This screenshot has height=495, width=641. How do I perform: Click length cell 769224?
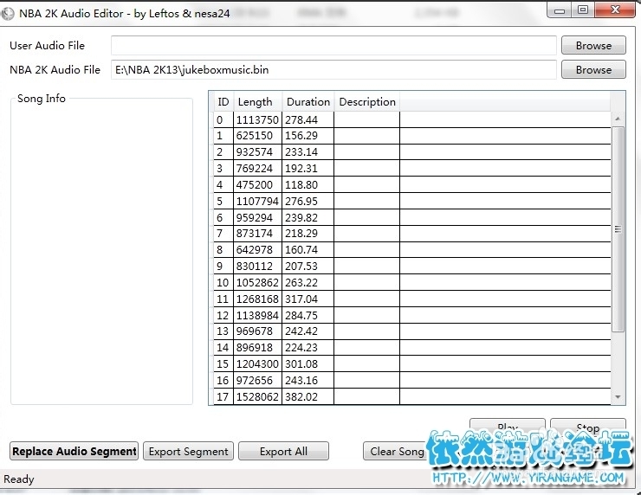tap(257, 168)
